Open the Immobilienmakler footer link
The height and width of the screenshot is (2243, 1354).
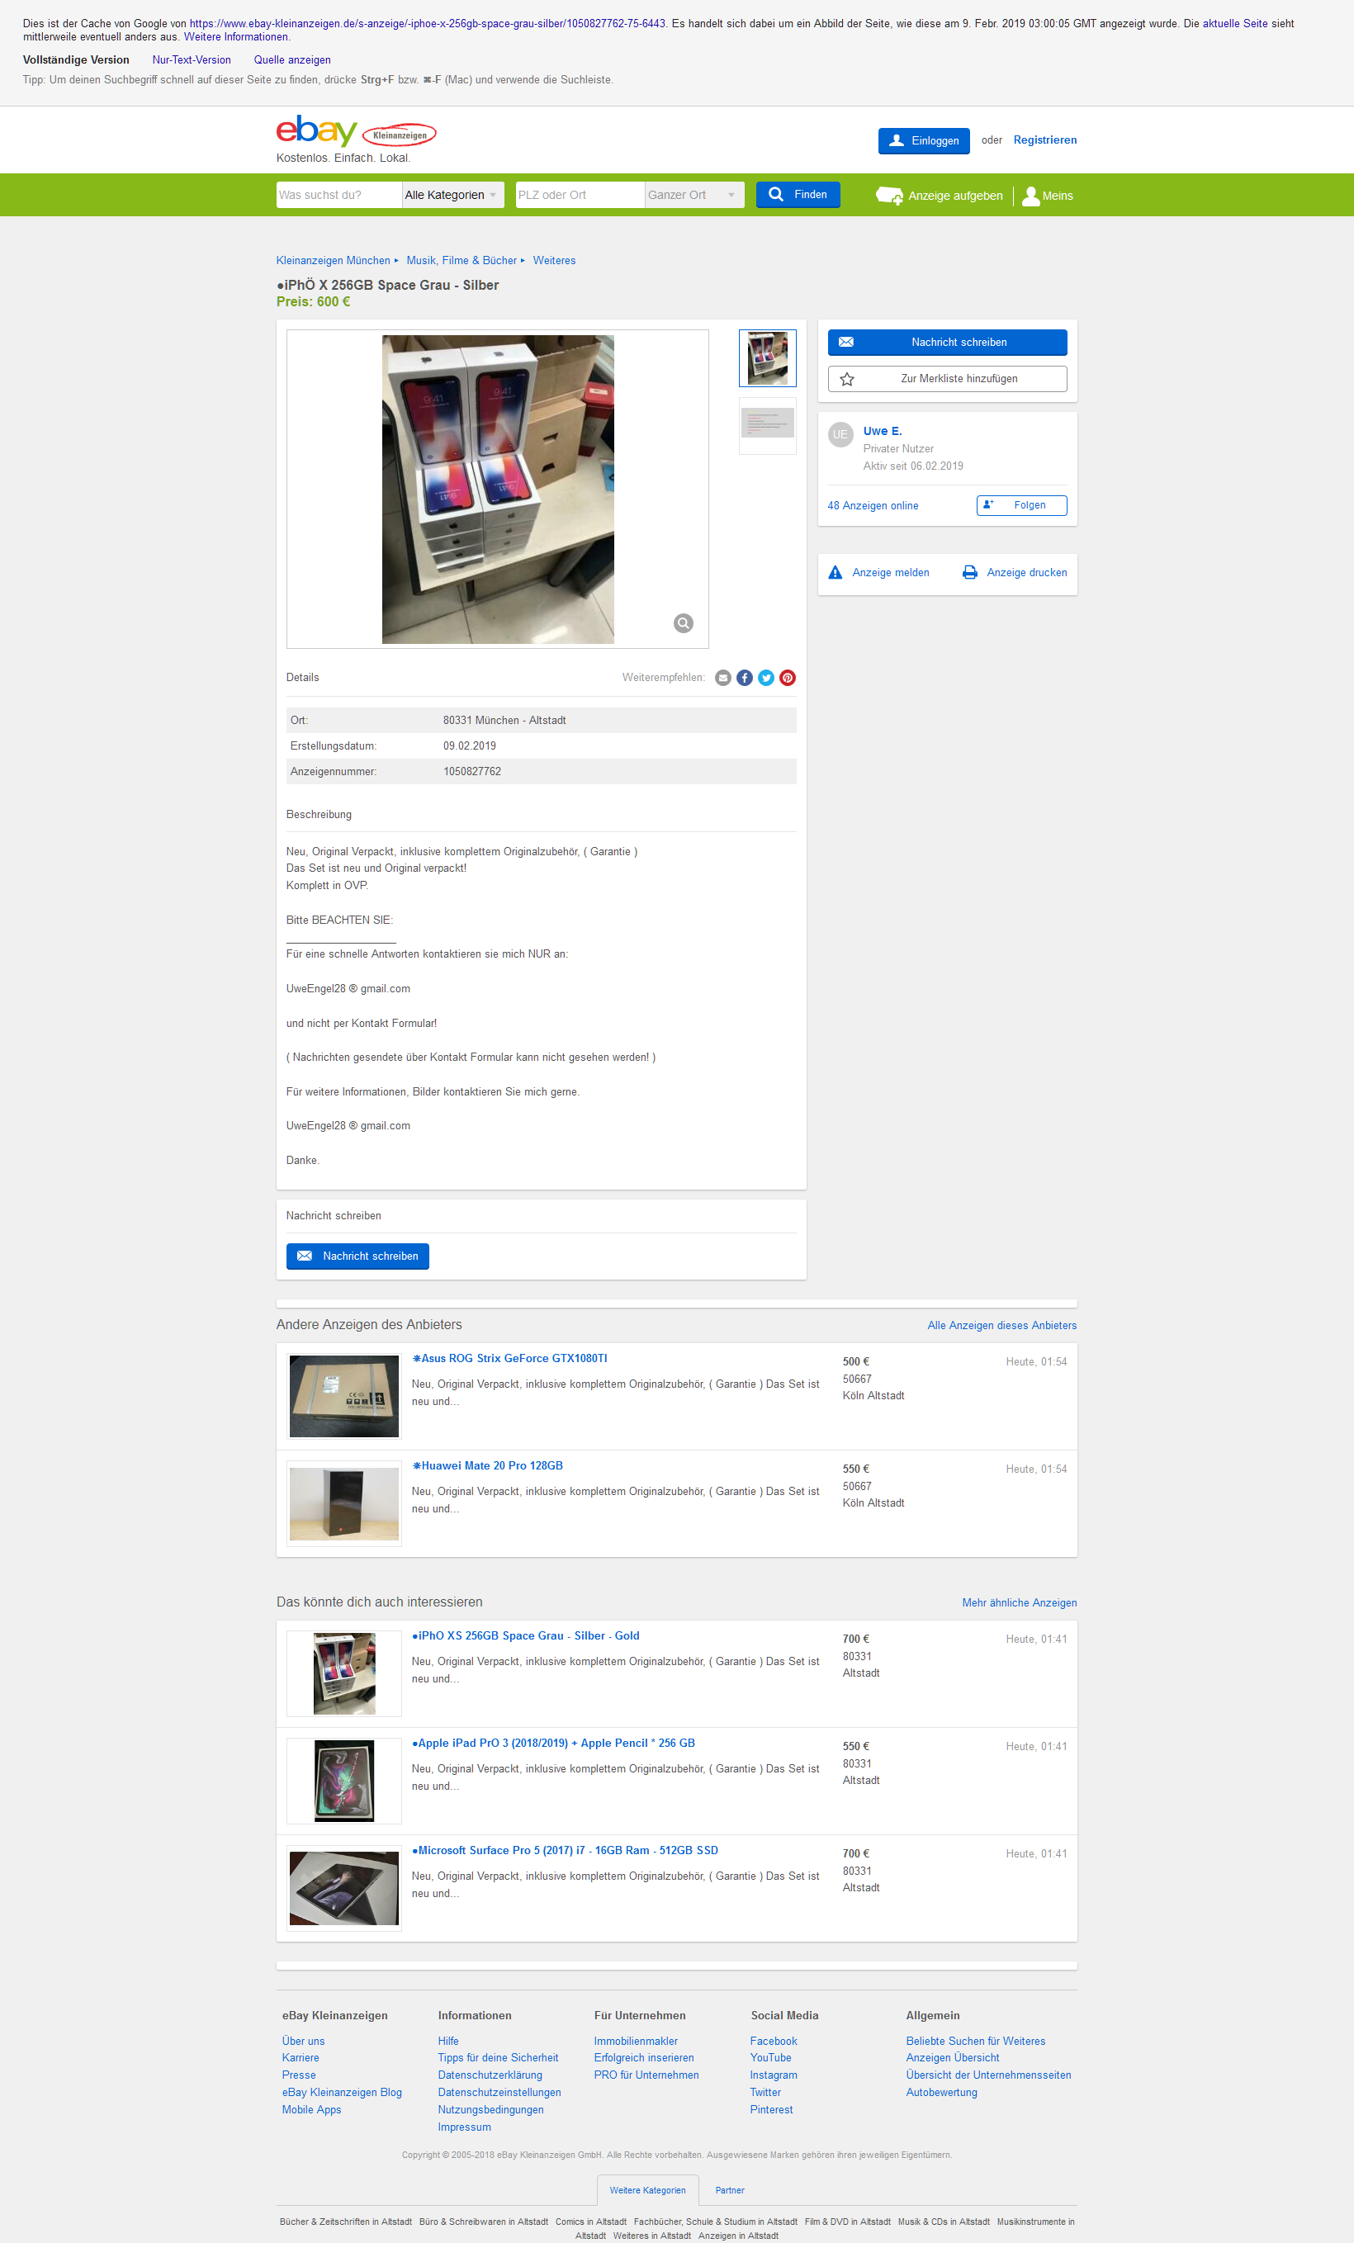636,2041
